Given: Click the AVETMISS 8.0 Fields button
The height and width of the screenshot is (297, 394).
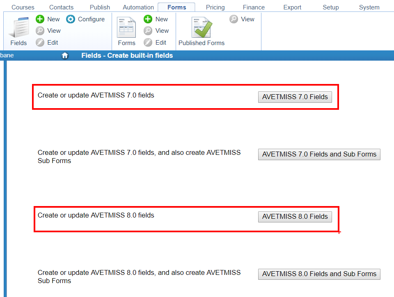Looking at the screenshot, I should [295, 217].
